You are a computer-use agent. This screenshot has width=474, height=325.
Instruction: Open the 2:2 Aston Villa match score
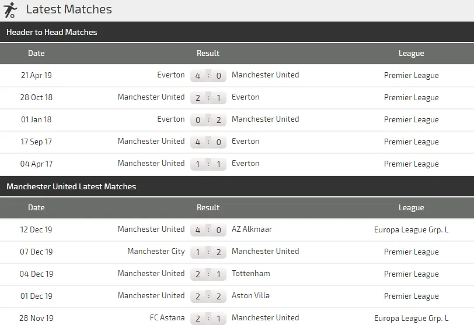[x=208, y=296]
